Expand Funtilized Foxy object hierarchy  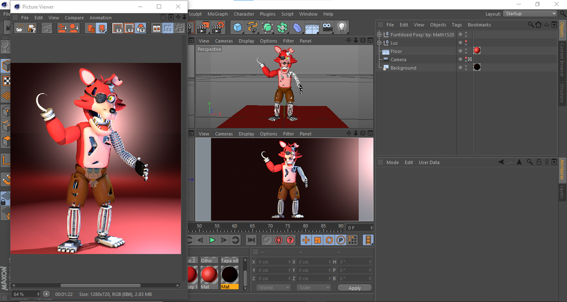(x=379, y=35)
